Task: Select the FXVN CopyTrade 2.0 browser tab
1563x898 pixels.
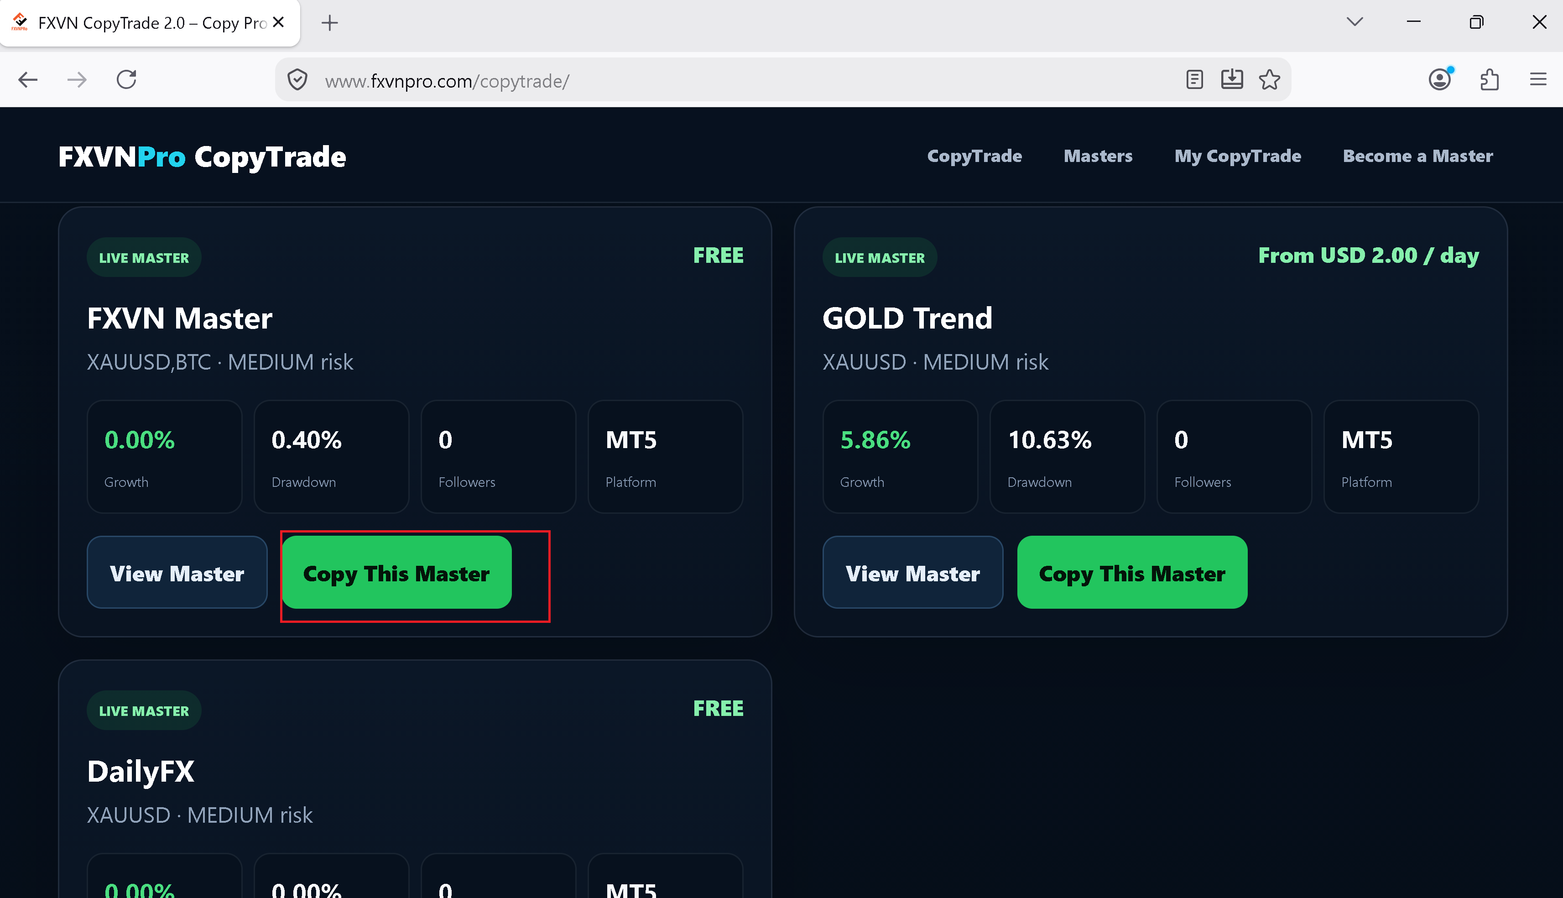Action: point(150,23)
